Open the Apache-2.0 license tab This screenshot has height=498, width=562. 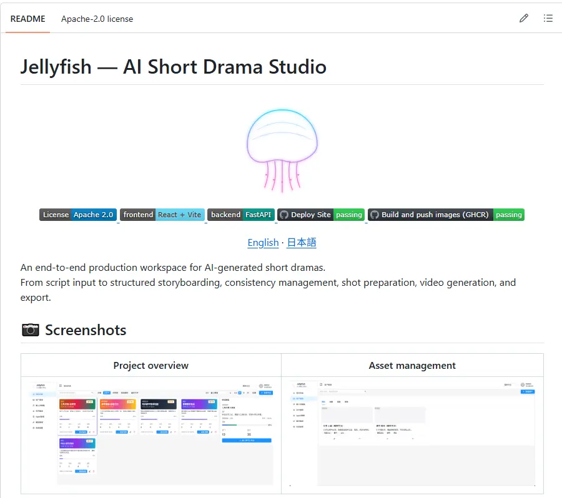tap(97, 19)
